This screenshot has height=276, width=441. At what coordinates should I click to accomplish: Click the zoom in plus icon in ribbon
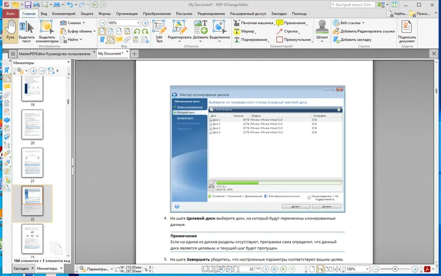(146, 23)
